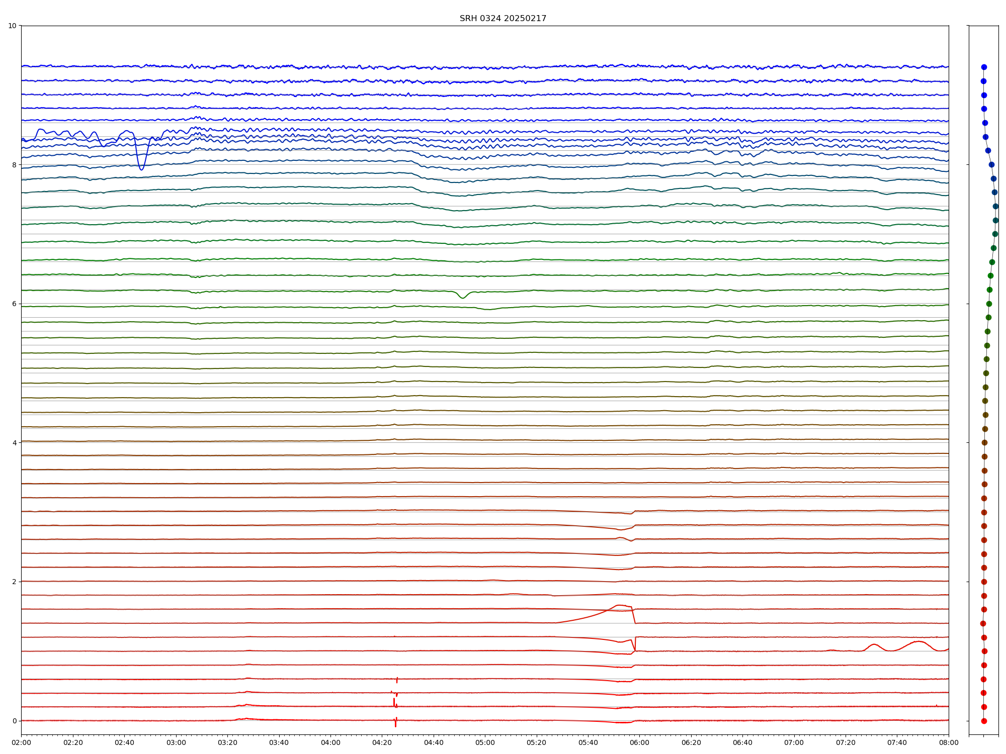Select the 03:40 tick label on time axis
1006x754 pixels.
tap(279, 742)
